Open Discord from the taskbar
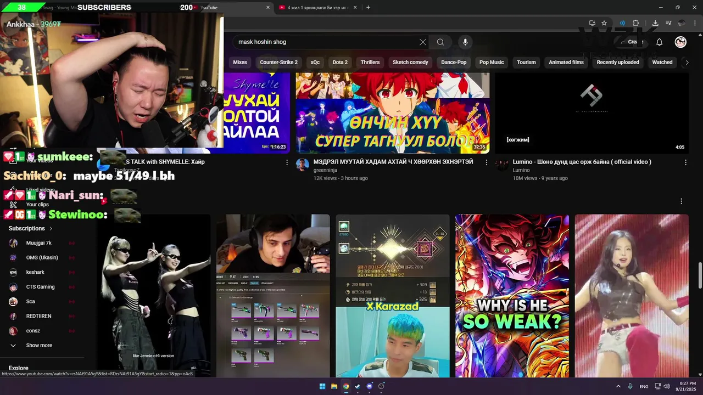The height and width of the screenshot is (395, 703). tap(369, 386)
